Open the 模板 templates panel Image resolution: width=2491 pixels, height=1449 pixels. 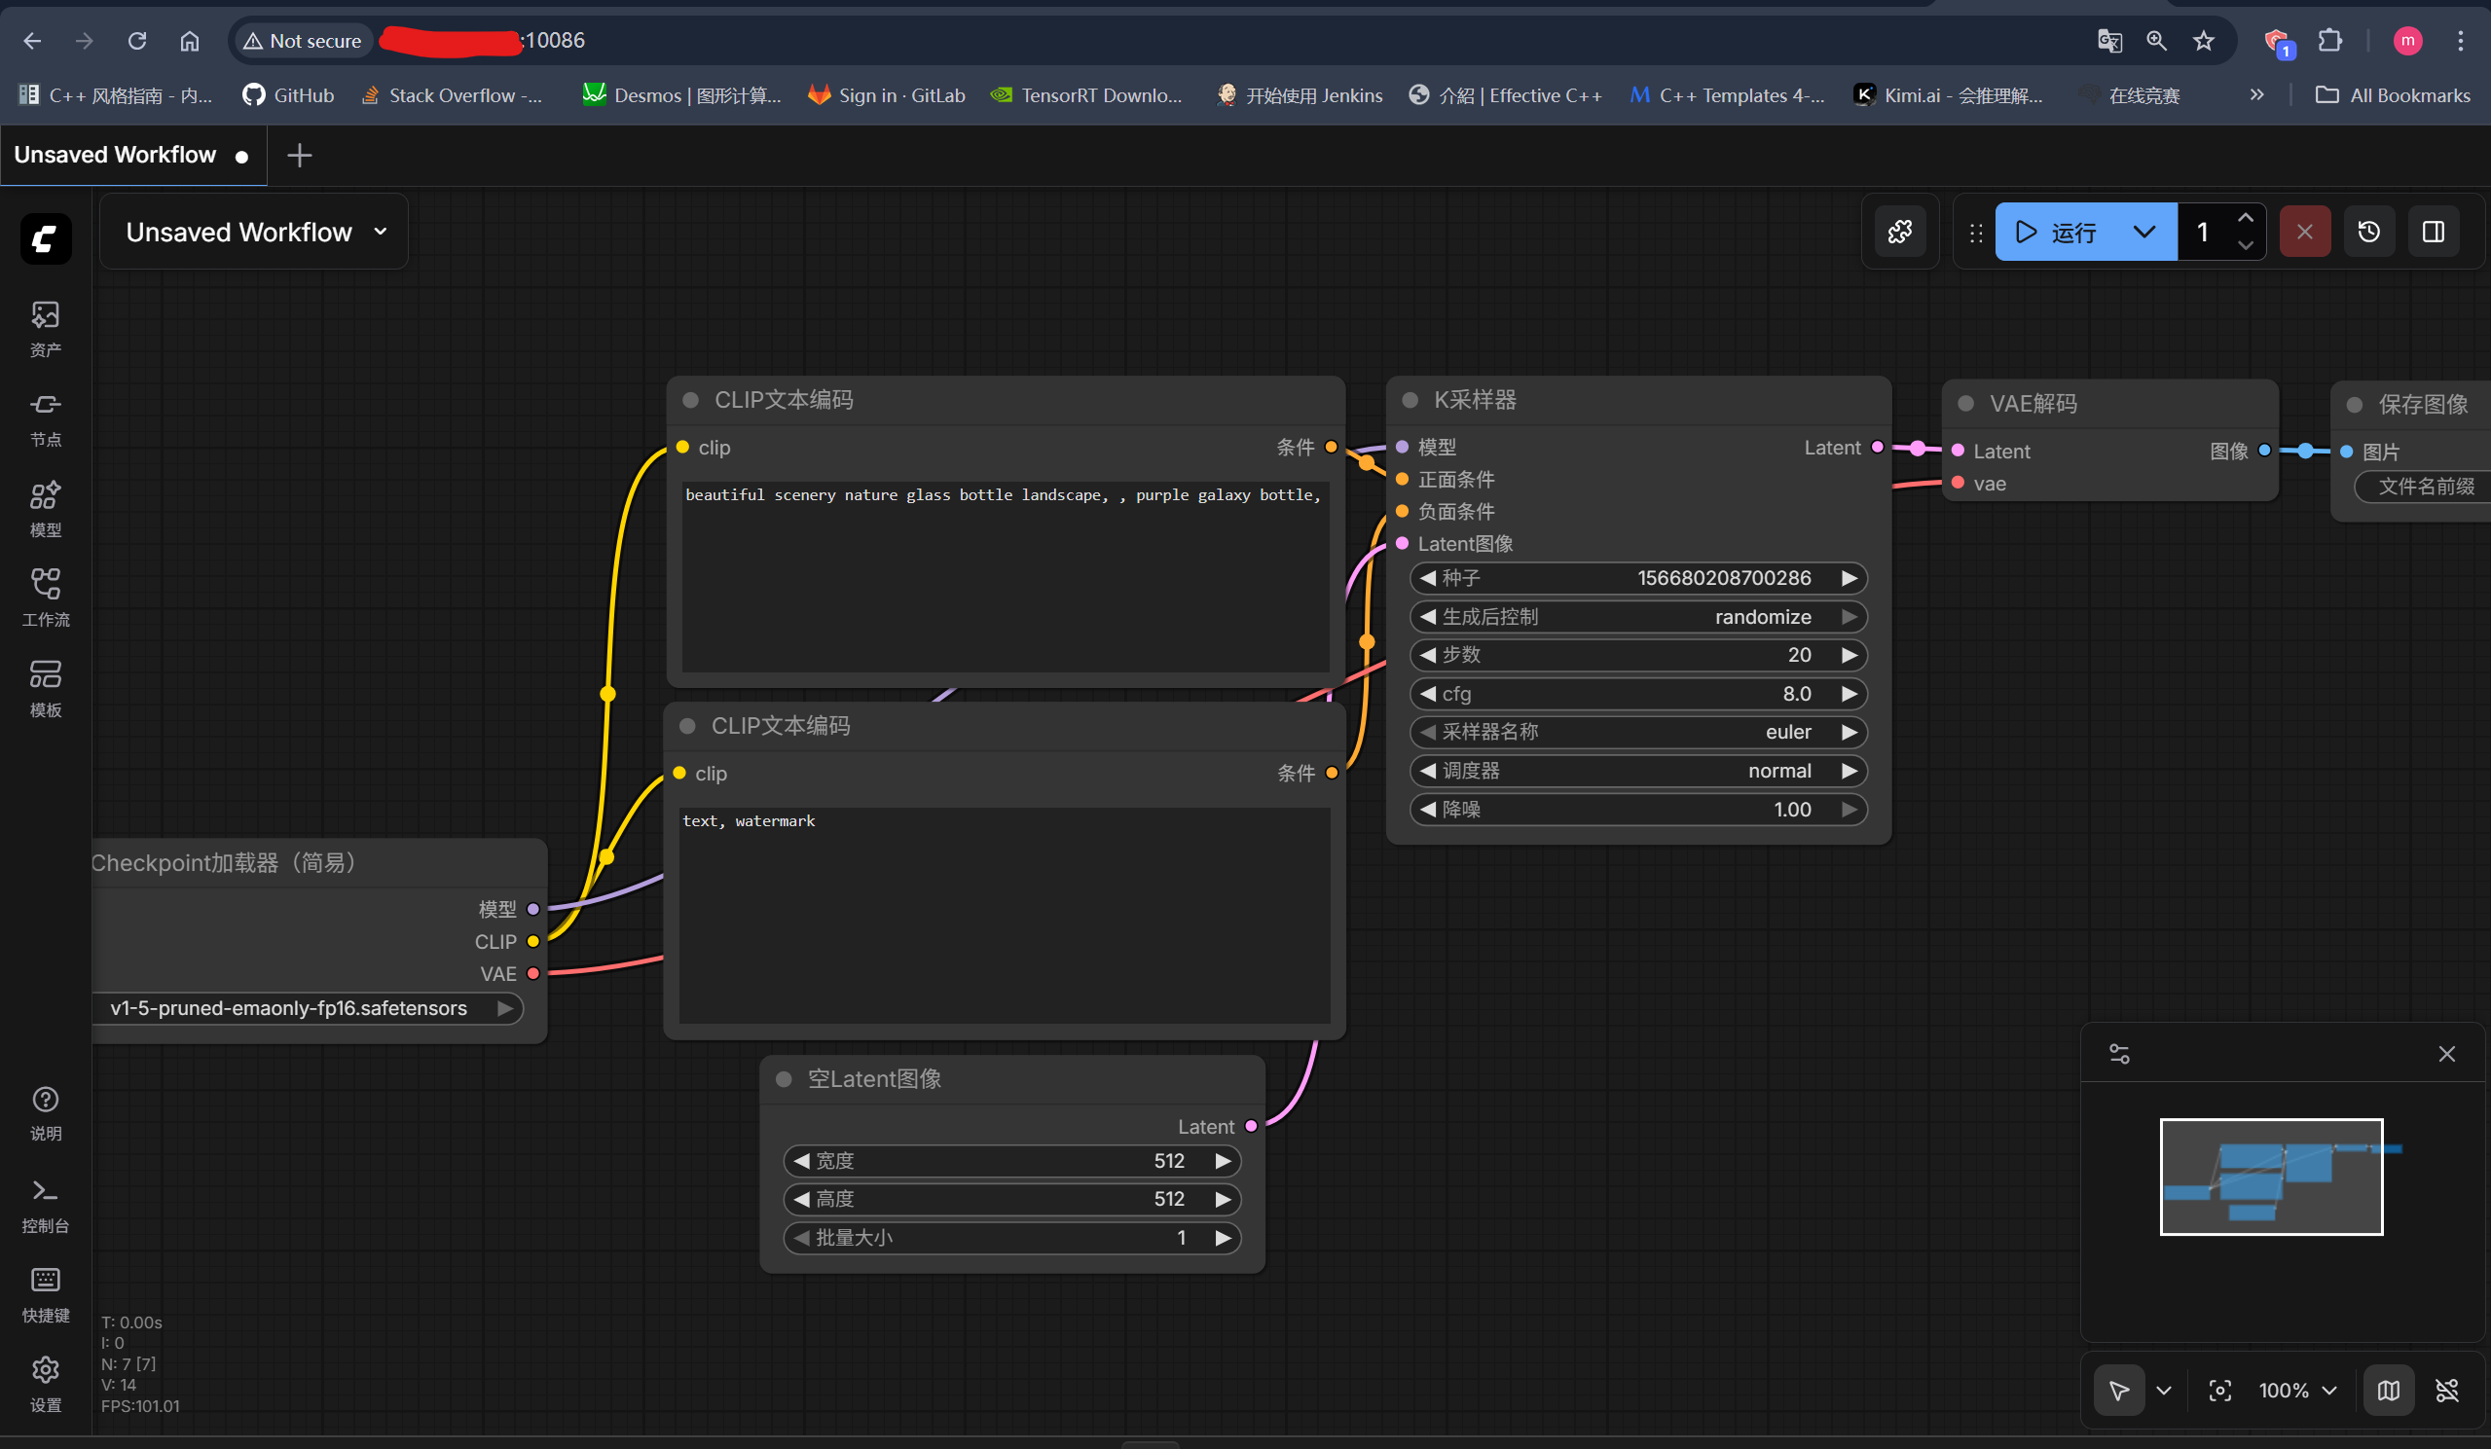[x=46, y=688]
